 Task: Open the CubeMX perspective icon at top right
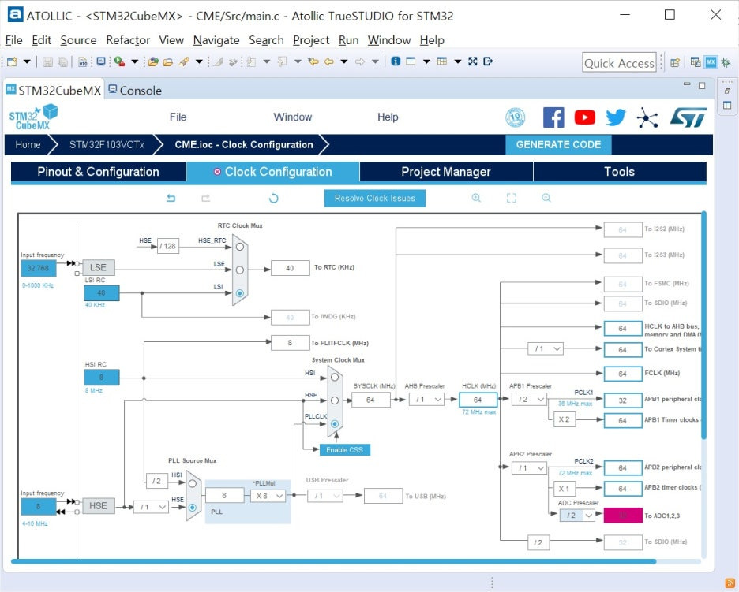click(x=711, y=62)
